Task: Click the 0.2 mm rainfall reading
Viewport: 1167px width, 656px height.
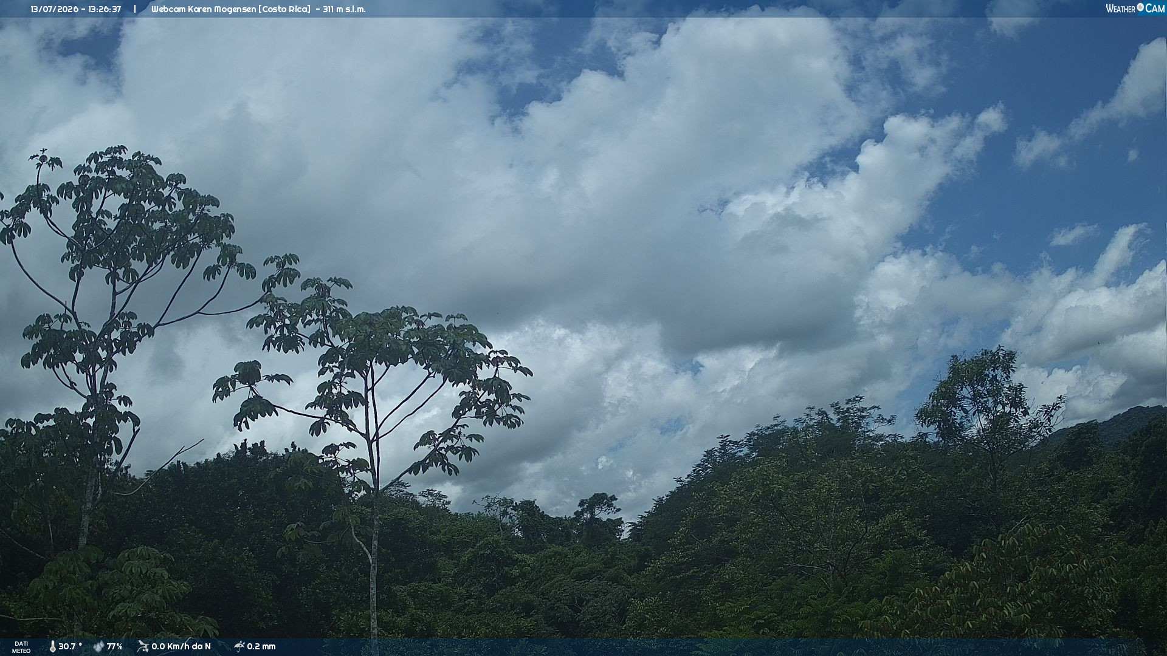Action: [261, 647]
